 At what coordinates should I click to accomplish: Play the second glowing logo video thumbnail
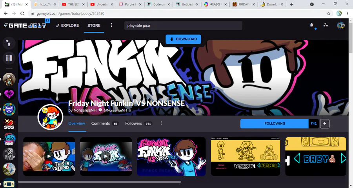pyautogui.click(x=106, y=157)
